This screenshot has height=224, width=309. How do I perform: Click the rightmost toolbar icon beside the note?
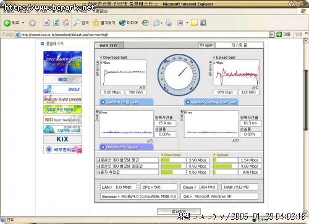[203, 22]
